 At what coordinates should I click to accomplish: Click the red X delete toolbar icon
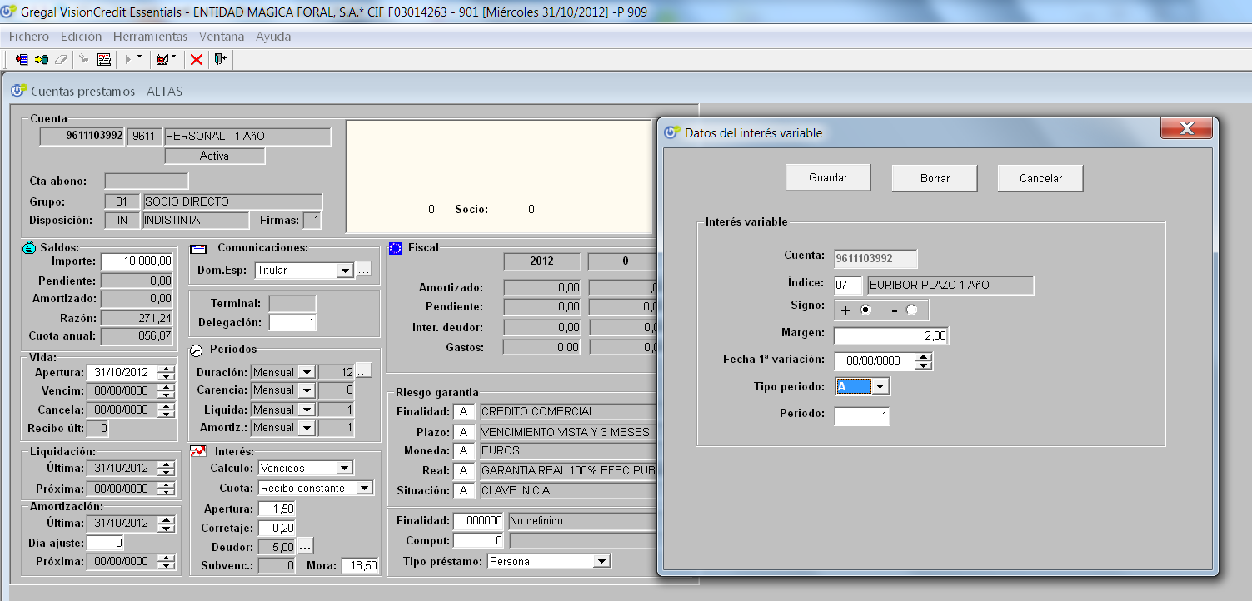click(197, 59)
